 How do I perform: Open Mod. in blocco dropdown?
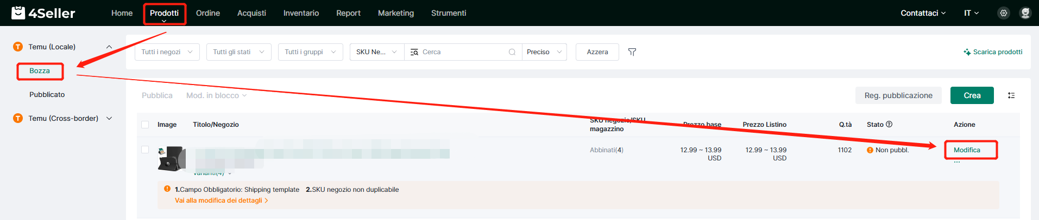coord(216,95)
